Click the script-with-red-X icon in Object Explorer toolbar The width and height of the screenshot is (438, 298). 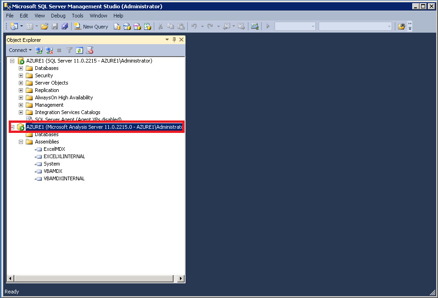pos(90,51)
